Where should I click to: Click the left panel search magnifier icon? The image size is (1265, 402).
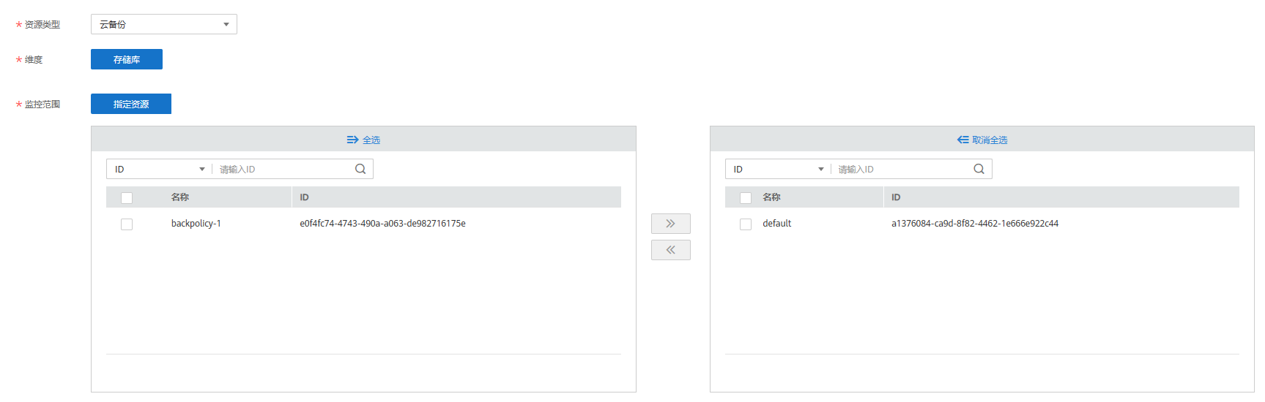point(360,169)
